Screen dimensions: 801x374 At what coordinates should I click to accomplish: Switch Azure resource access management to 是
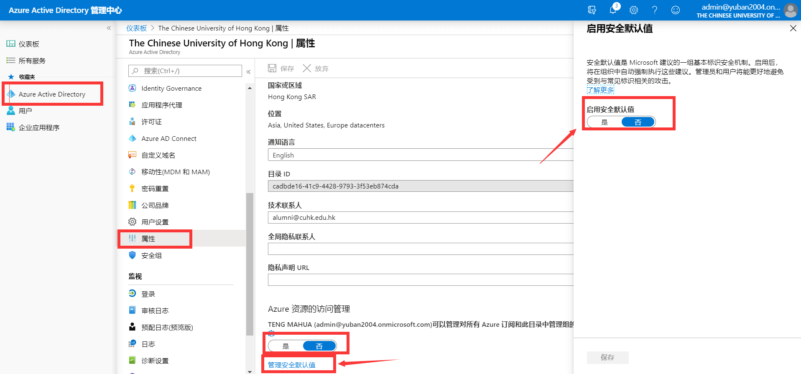coord(286,346)
